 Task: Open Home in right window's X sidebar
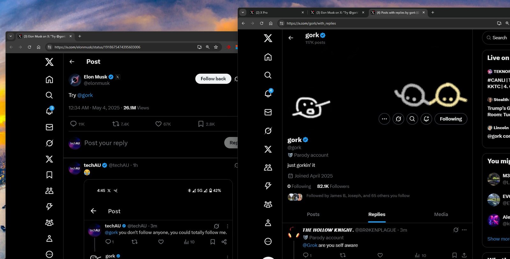point(268,57)
